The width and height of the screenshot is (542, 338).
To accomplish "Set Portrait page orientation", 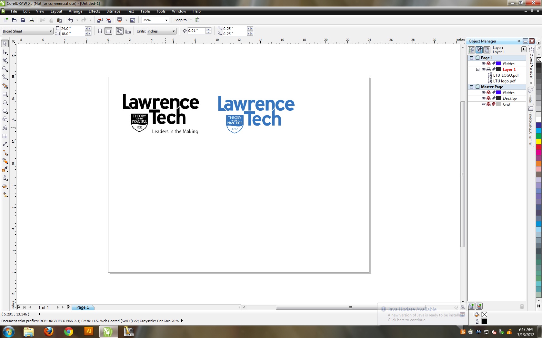I will point(100,31).
